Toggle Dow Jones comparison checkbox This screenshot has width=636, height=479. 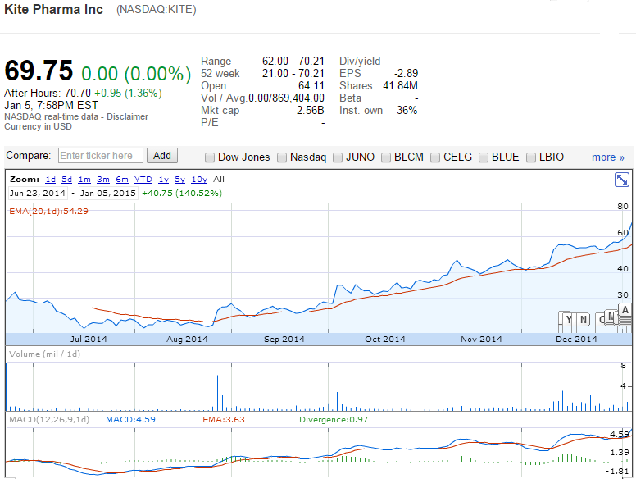tap(210, 157)
